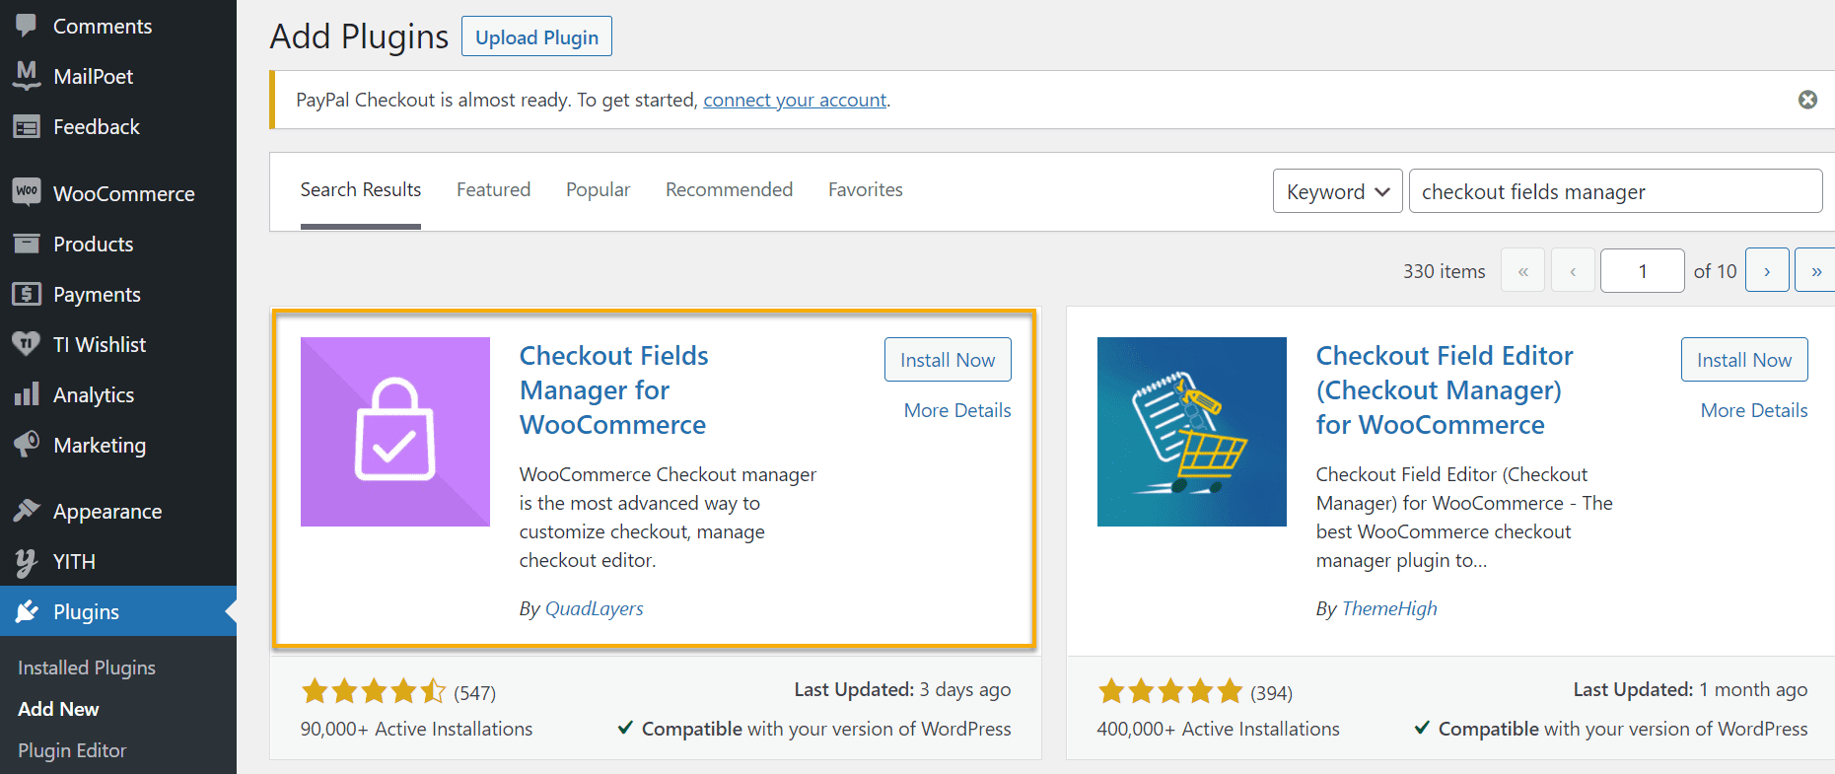Open Checkout Field Editor (Checkout Manager) title

pos(1445,389)
